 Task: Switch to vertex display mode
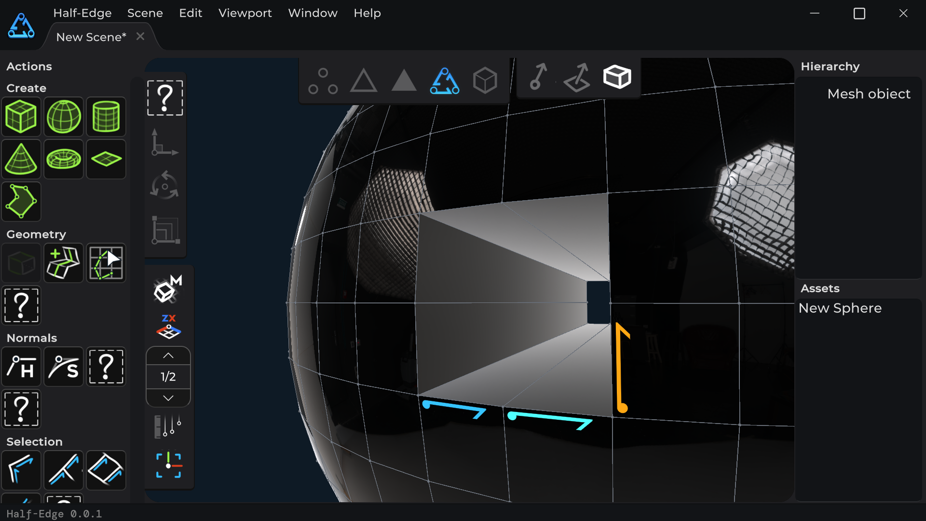point(323,81)
